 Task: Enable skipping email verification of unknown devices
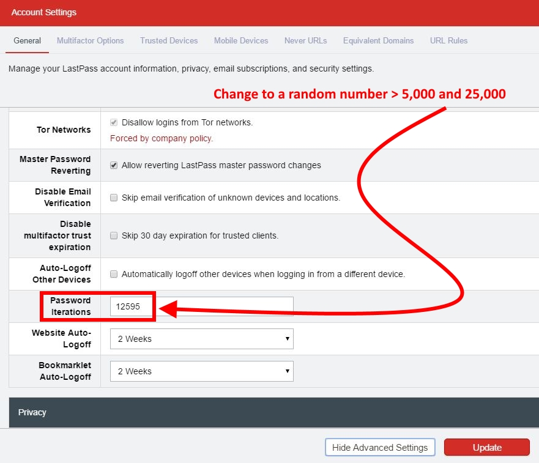tap(113, 197)
